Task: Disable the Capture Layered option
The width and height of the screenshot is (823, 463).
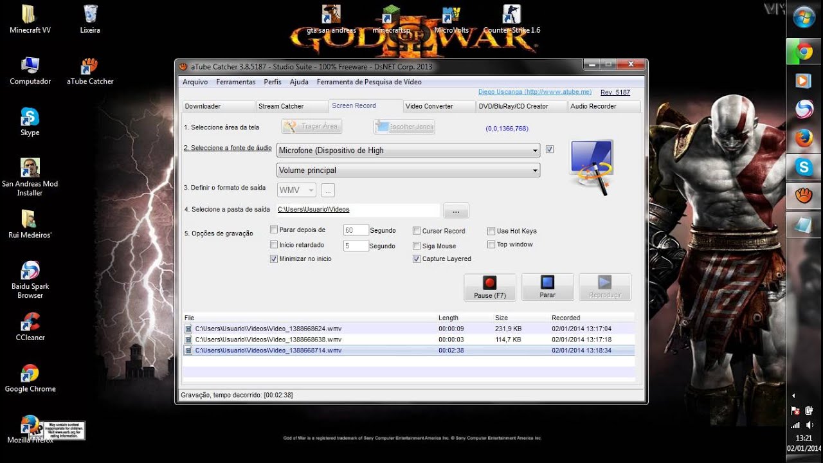Action: click(x=417, y=259)
